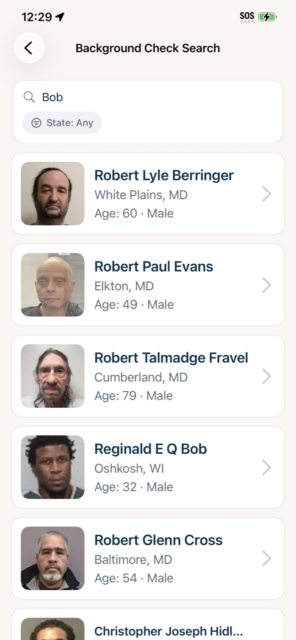The height and width of the screenshot is (640, 296).
Task: Click the search field containing "Bob"
Action: coord(156,97)
